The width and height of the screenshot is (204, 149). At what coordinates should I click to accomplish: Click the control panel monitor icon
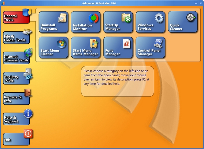[x=158, y=43]
